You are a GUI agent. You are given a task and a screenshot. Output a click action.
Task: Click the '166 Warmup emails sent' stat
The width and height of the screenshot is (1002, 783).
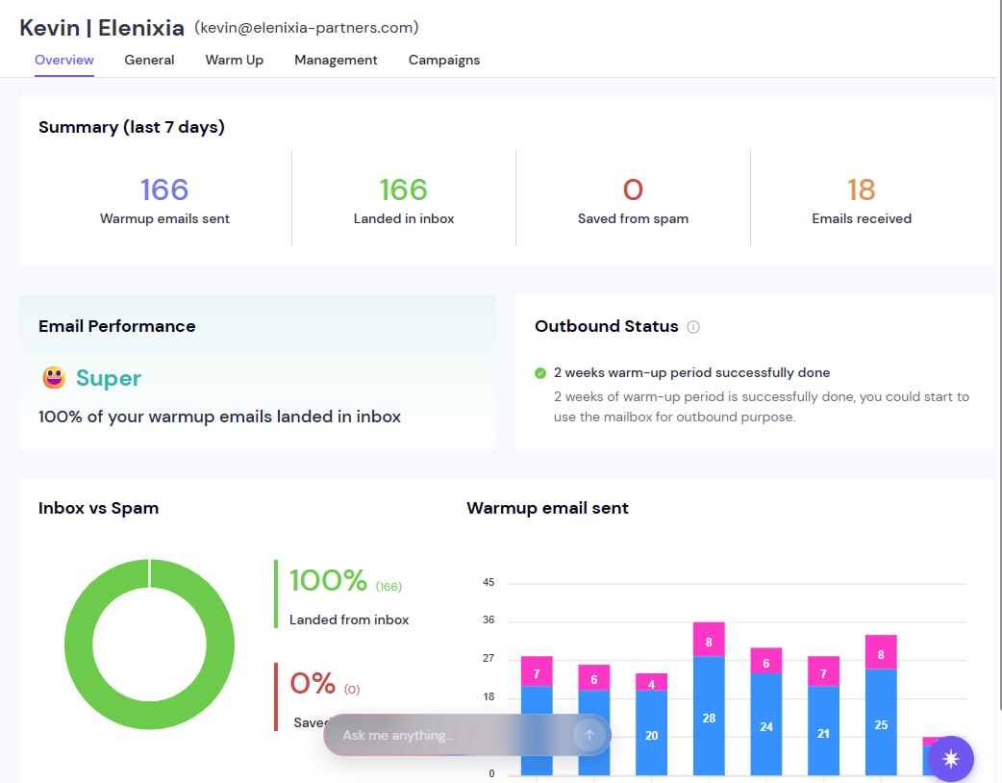point(164,200)
